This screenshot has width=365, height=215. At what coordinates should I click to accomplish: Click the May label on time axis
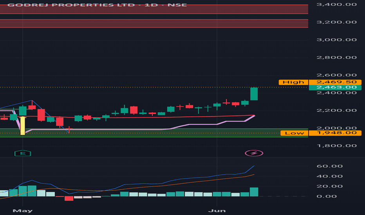(23, 211)
